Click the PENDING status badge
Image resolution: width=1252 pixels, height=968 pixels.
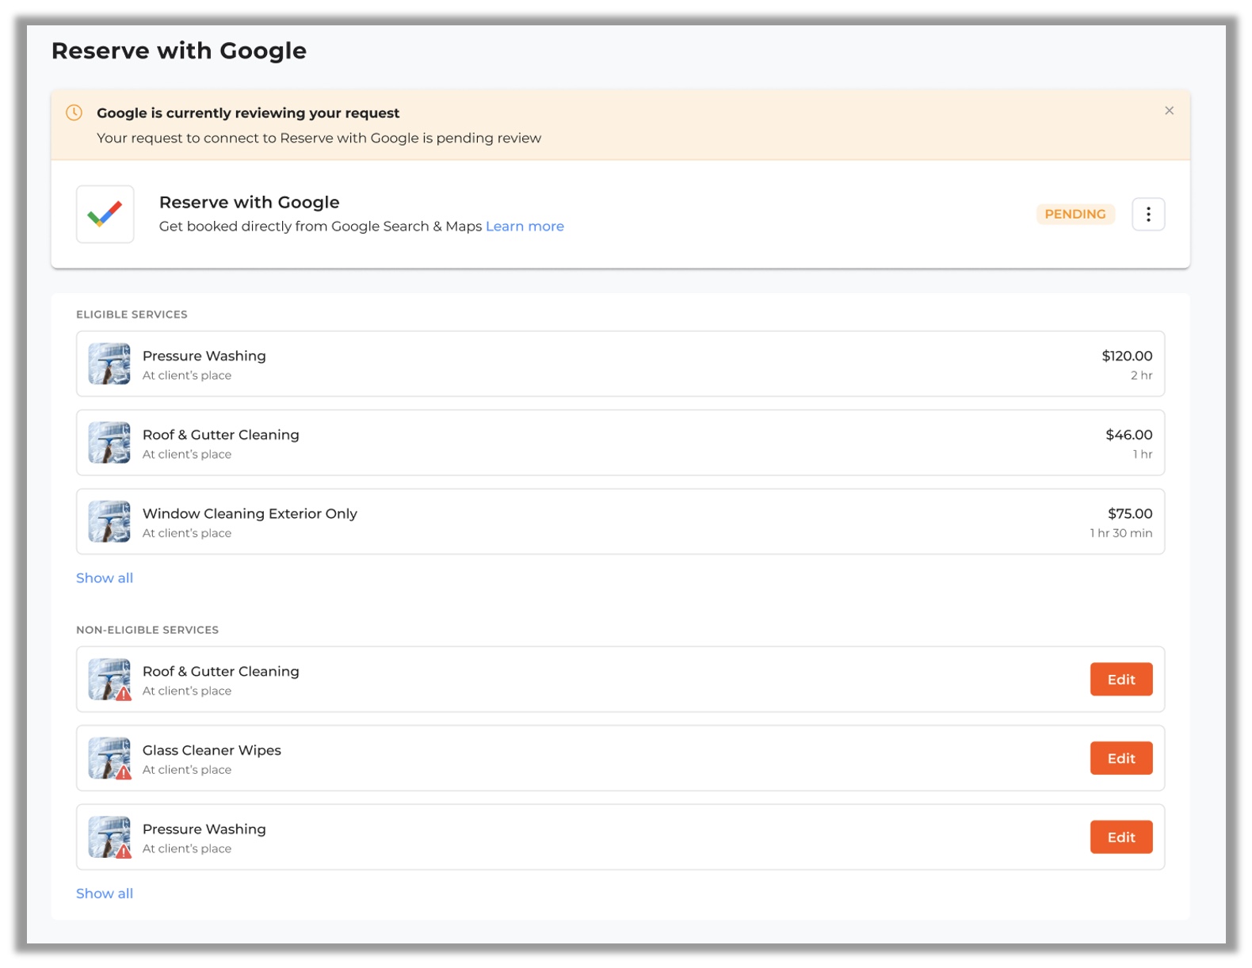pyautogui.click(x=1075, y=214)
